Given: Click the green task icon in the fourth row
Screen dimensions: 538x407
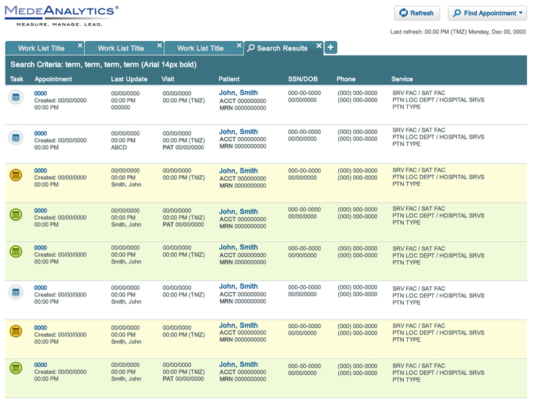Looking at the screenshot, I should [16, 214].
